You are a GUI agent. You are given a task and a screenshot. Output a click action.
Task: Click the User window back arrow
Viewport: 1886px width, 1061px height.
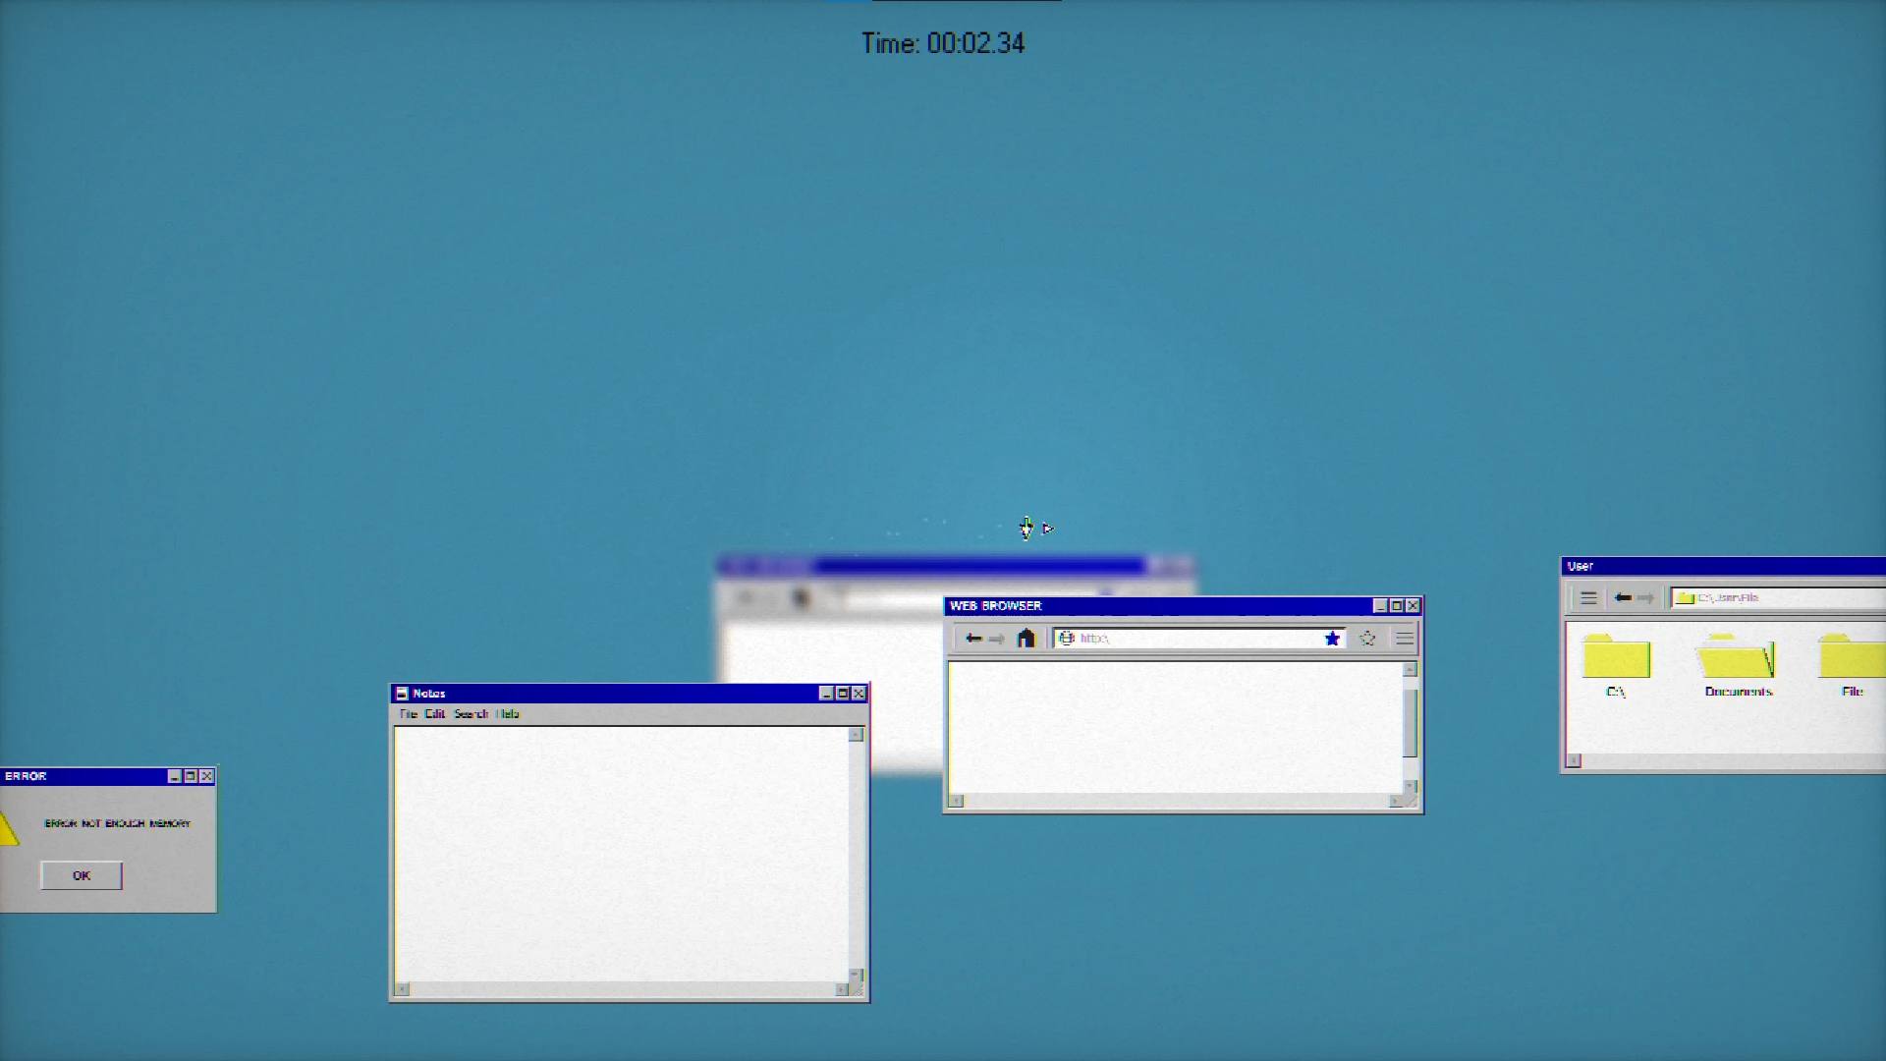coord(1623,597)
